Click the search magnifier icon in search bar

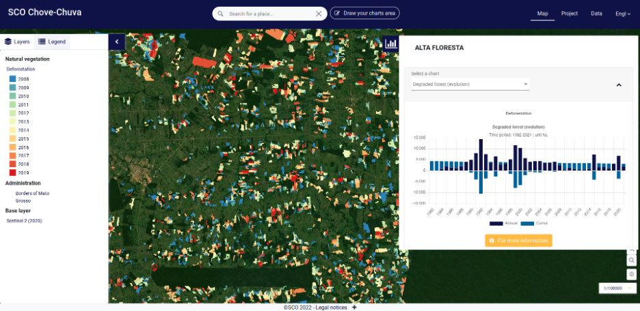coord(221,14)
